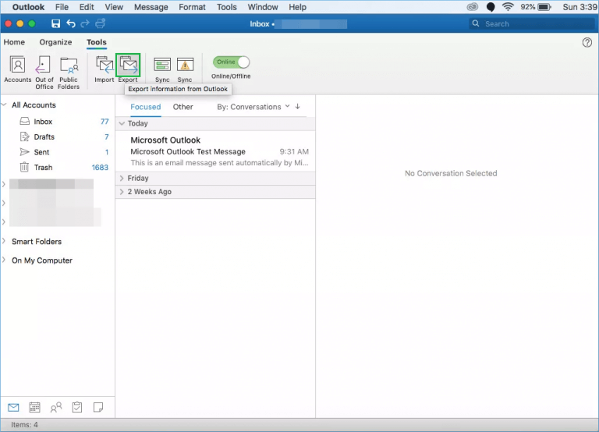
Task: Switch to Mail view icon
Action: click(13, 408)
